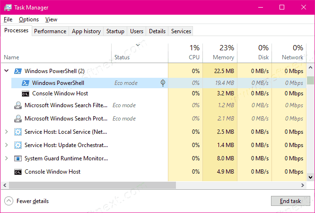Click the 19.4 MB memory value

click(x=225, y=83)
